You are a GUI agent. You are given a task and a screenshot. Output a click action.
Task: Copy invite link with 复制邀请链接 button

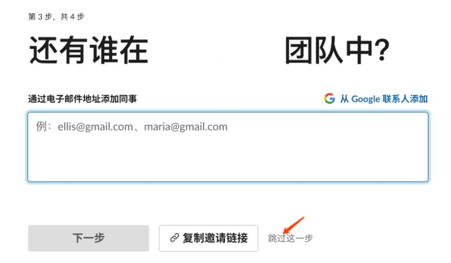[208, 238]
